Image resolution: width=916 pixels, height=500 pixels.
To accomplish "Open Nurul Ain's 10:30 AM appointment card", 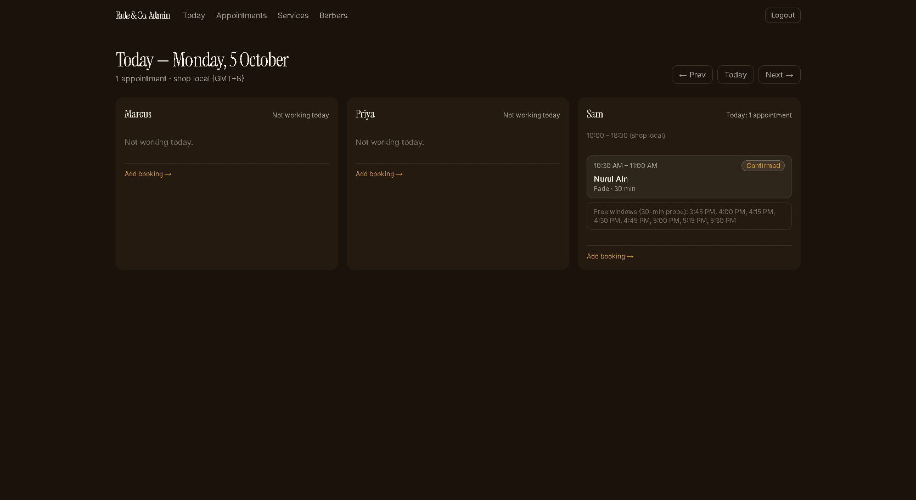I will [x=689, y=177].
